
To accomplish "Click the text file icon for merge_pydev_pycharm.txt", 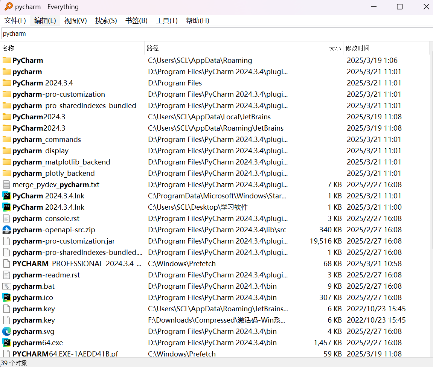I will 6,184.
